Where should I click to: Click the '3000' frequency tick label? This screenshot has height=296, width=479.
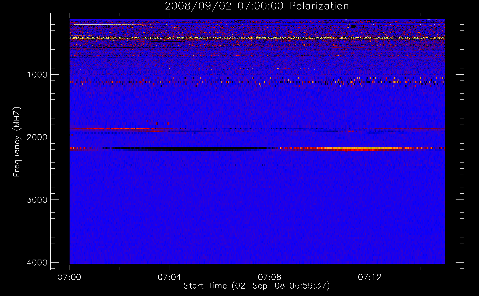pyautogui.click(x=37, y=200)
